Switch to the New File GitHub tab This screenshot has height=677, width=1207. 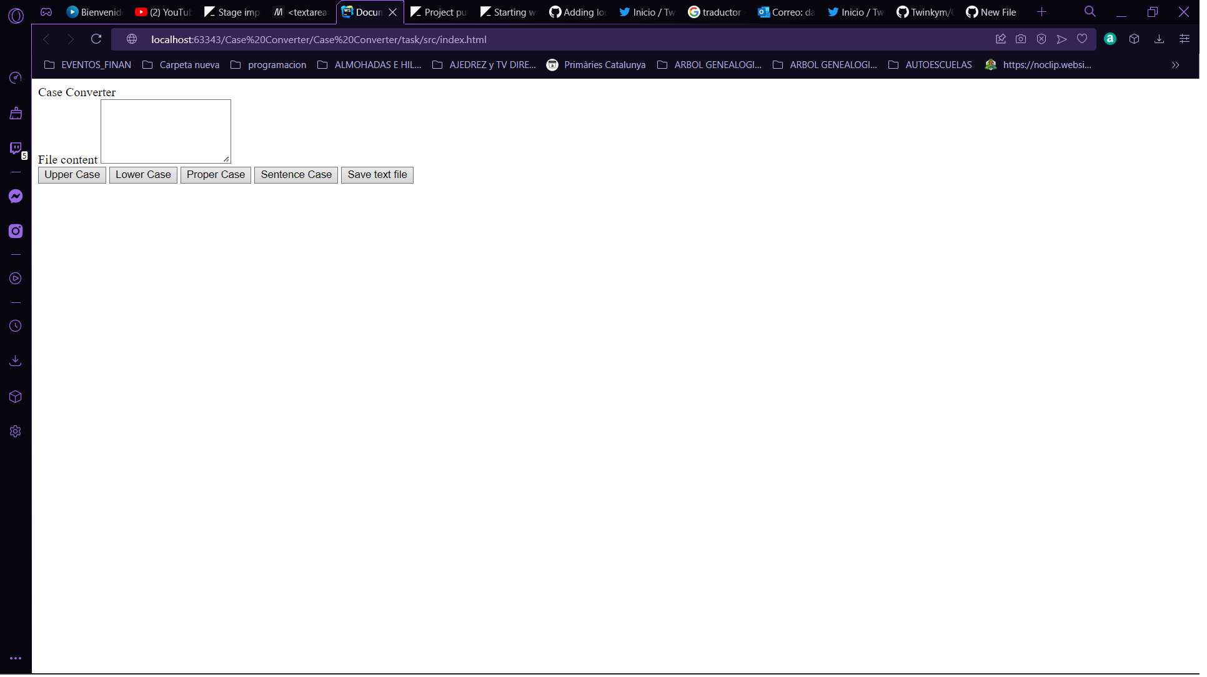(991, 12)
